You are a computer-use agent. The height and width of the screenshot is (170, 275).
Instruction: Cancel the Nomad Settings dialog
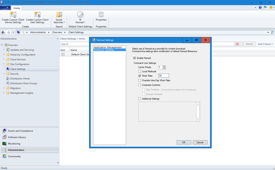pos(200,142)
